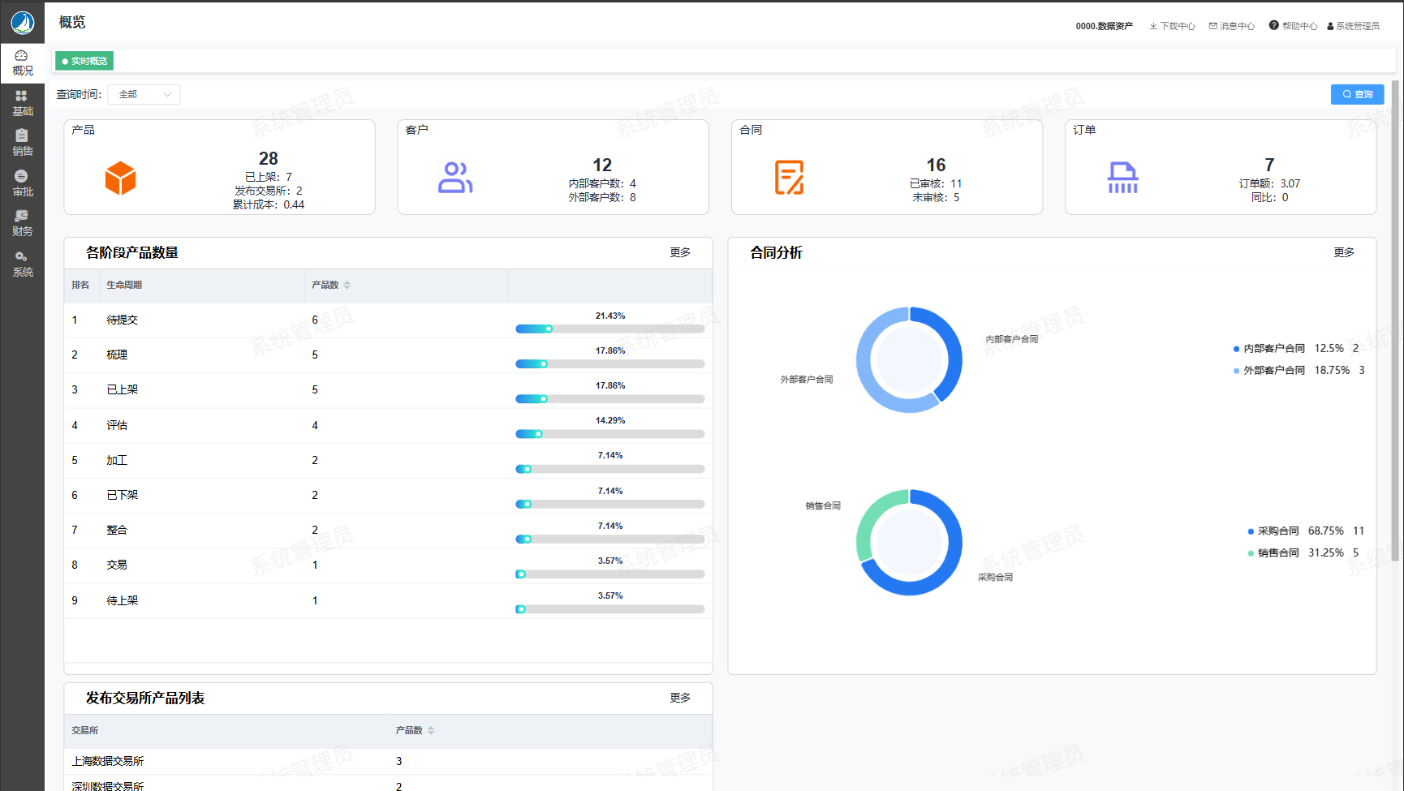1404x791 pixels.
Task: Toggle the 采购合同 legend item
Action: (x=1277, y=531)
